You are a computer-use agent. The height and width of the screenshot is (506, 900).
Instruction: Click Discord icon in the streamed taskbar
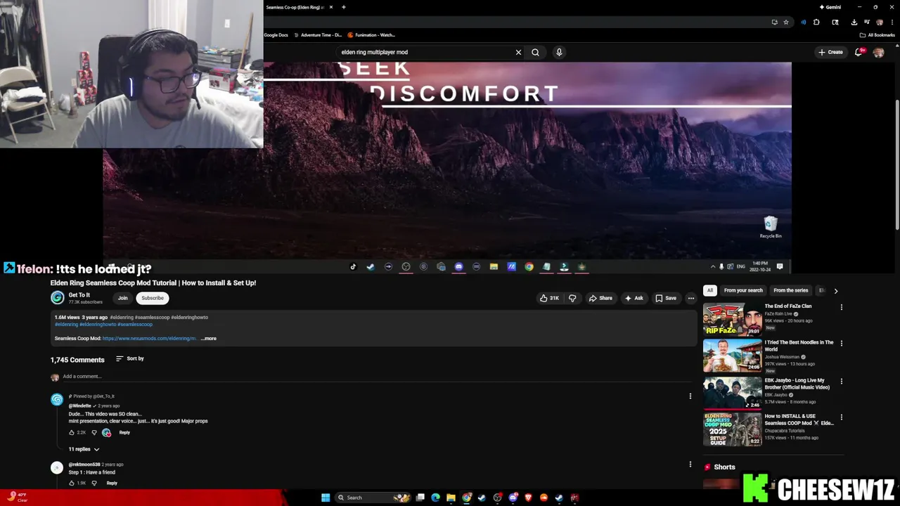coord(458,266)
